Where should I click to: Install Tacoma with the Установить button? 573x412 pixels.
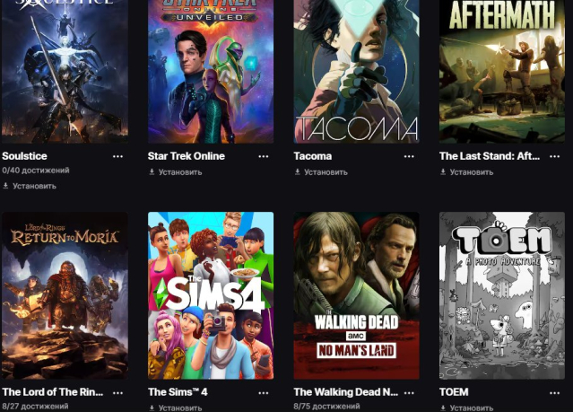[x=321, y=172]
